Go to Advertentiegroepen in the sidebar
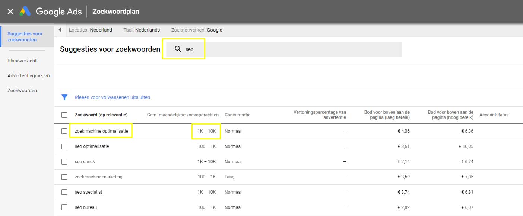The image size is (523, 216). point(28,75)
